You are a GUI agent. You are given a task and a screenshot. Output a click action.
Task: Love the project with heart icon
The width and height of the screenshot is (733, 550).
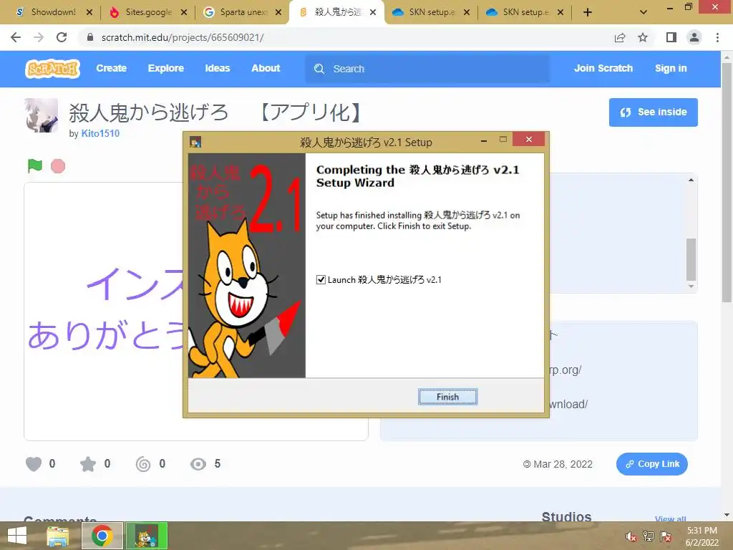pyautogui.click(x=33, y=464)
